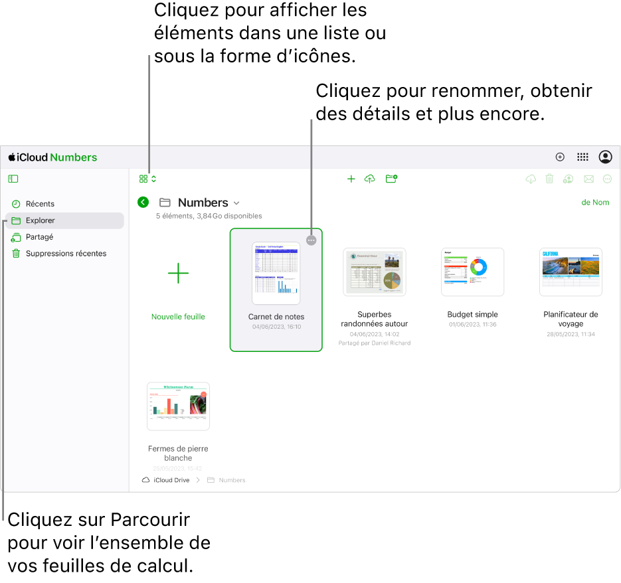Create a new spreadsheet with the plus toolbar icon
The width and height of the screenshot is (621, 583).
pyautogui.click(x=351, y=179)
